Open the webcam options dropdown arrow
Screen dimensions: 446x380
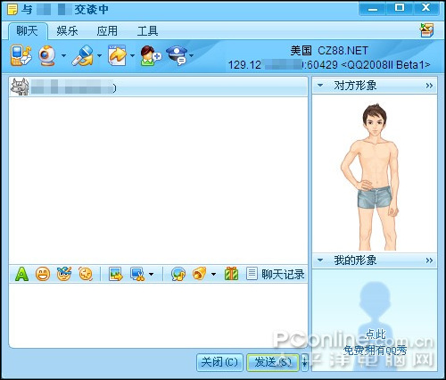(x=63, y=55)
